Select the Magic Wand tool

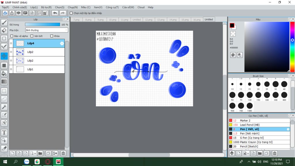(4, 107)
